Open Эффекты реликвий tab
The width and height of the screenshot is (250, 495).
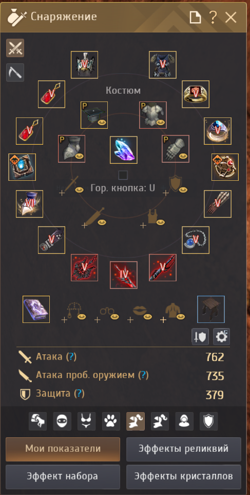184,449
